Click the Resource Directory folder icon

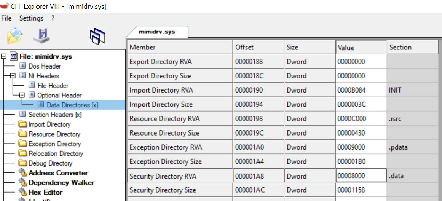pyautogui.click(x=23, y=134)
